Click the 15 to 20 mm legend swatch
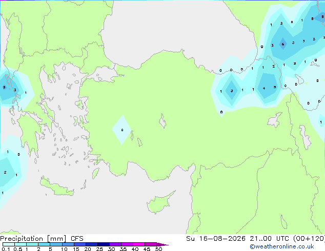Image resolution: width=325 pixels, height=251 pixels. 80,244
